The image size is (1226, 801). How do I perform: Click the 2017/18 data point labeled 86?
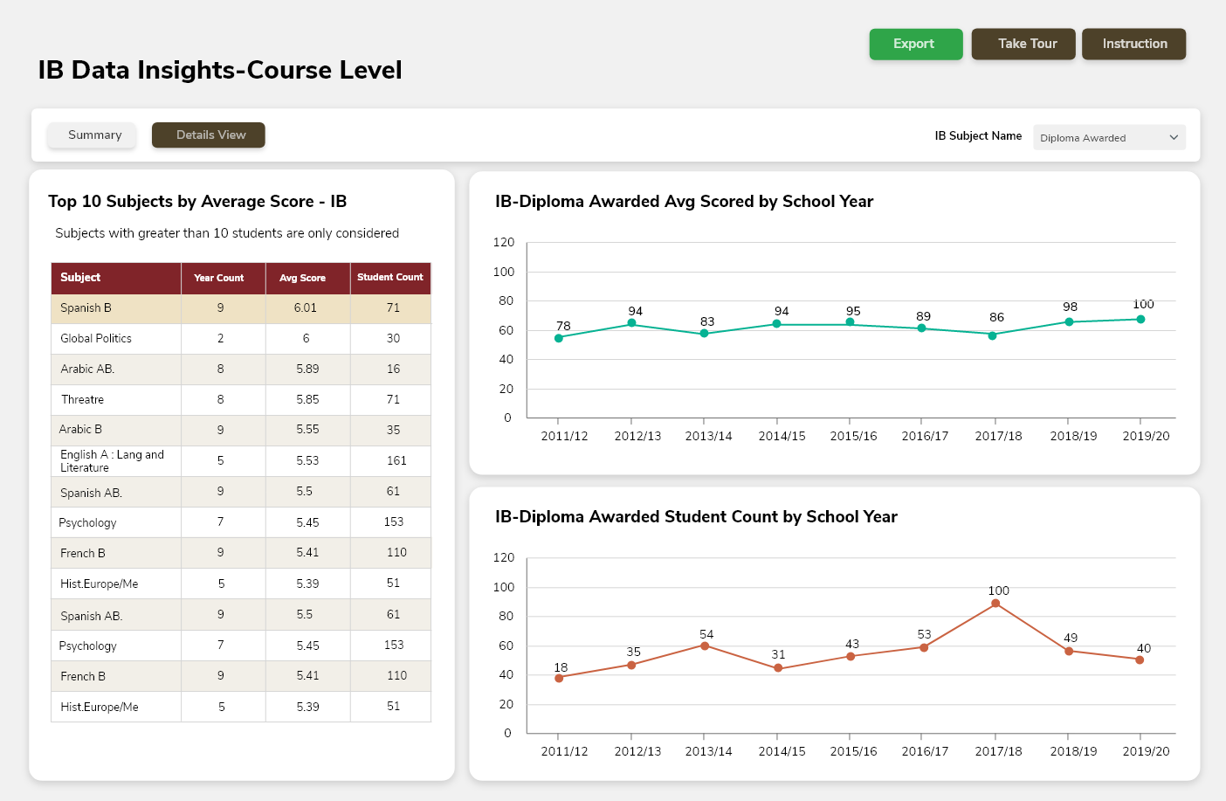(x=992, y=335)
